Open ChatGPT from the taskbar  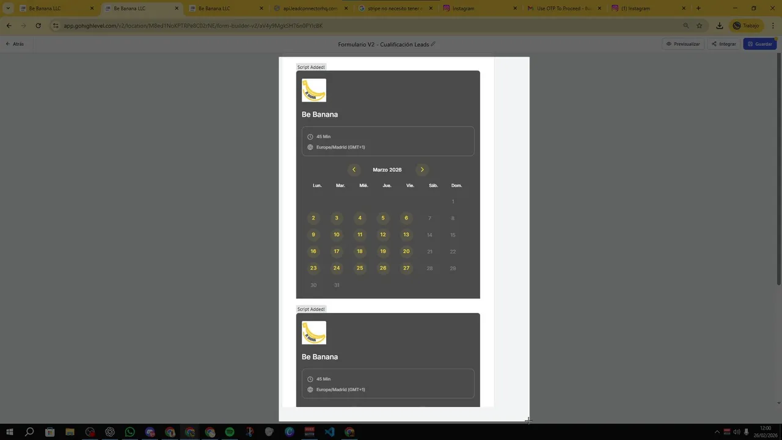(110, 432)
